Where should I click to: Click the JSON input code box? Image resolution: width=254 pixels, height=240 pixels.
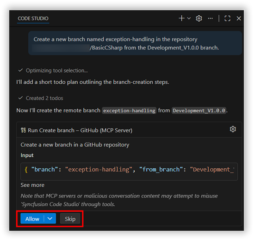[129, 172]
